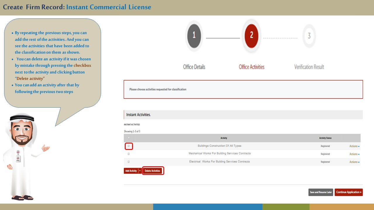Click the step 1 circle icon

[x=194, y=36]
